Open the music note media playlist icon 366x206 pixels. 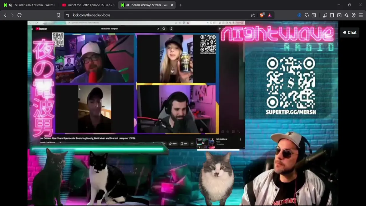[325, 15]
